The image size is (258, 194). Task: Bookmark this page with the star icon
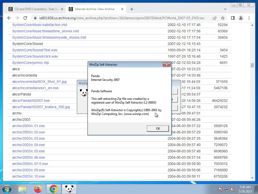pyautogui.click(x=223, y=18)
